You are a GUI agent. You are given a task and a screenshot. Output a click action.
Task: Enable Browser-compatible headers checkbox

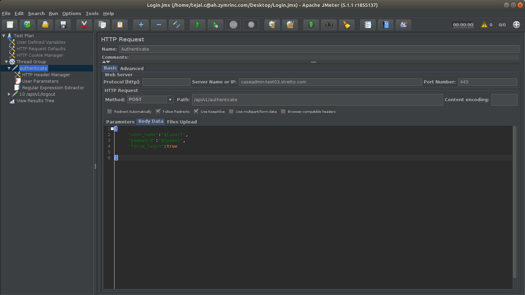click(283, 111)
